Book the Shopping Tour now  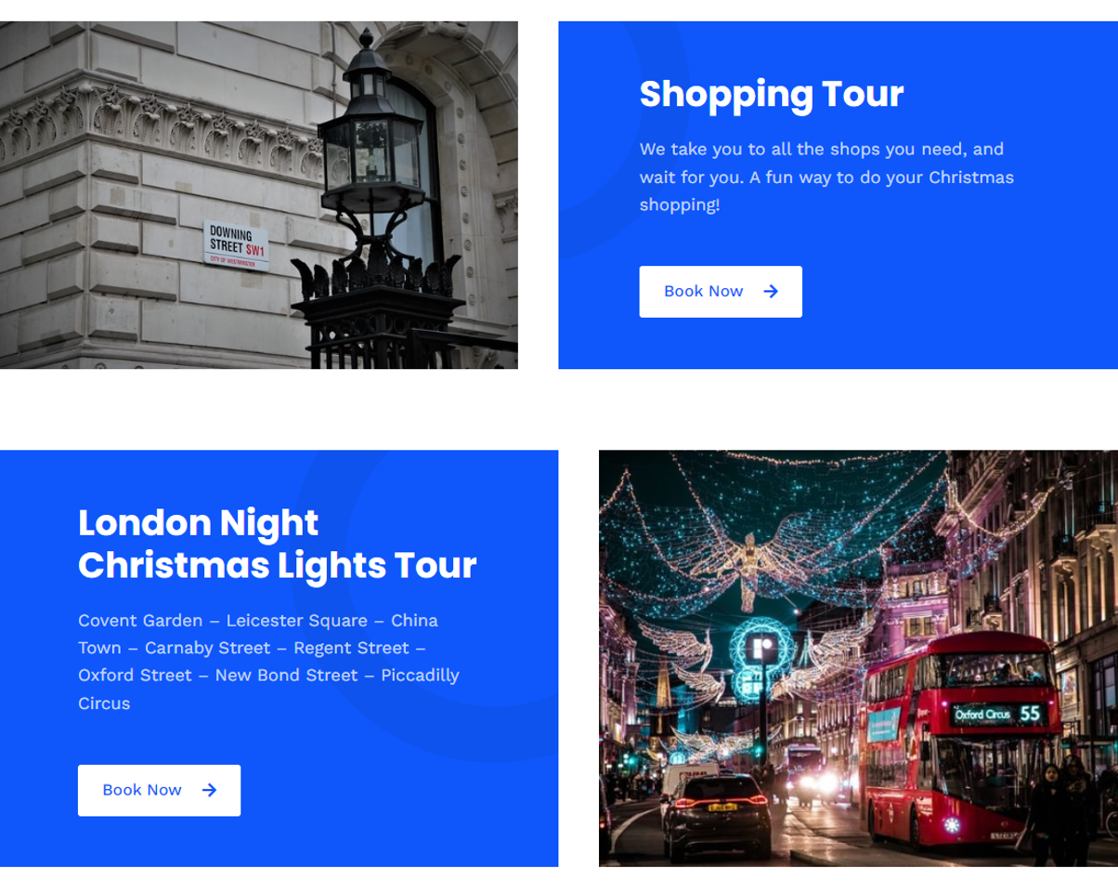point(721,292)
